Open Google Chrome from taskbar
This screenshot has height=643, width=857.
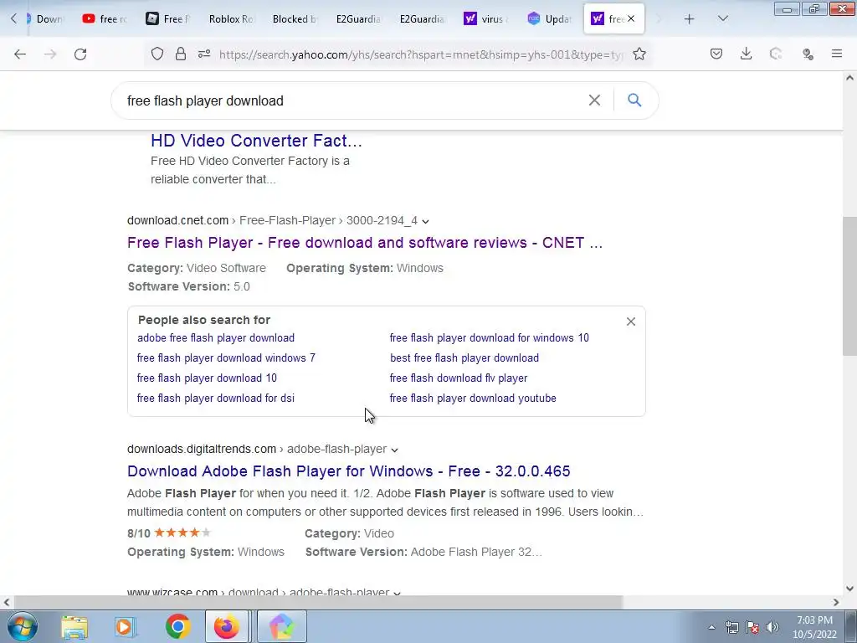[177, 626]
